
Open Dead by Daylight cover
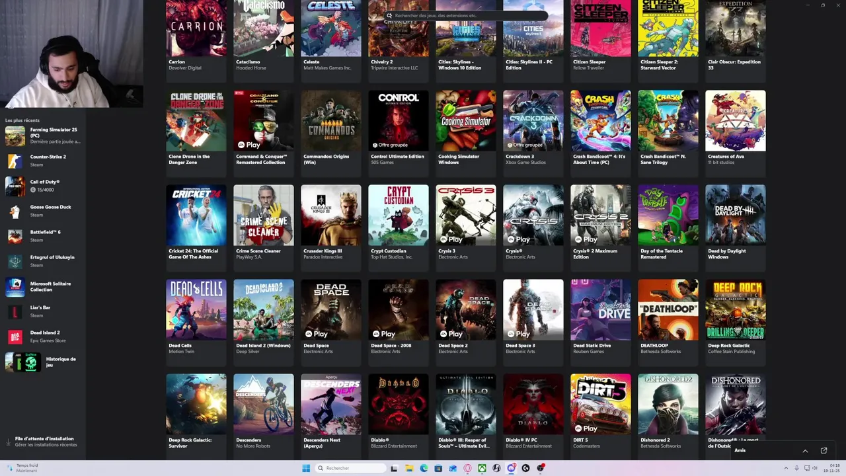tap(735, 215)
